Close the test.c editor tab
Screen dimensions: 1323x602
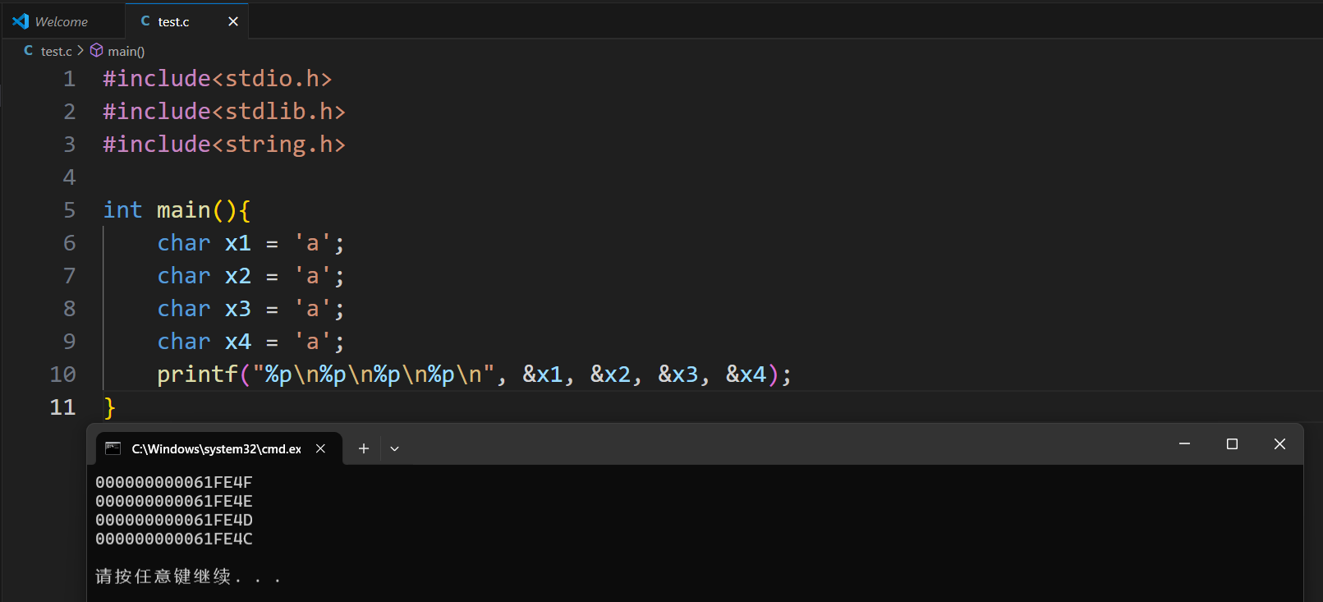[233, 21]
